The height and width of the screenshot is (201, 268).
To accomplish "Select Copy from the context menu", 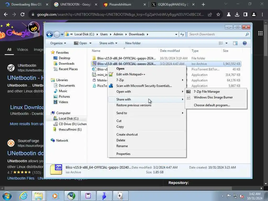I will click(x=147, y=127).
